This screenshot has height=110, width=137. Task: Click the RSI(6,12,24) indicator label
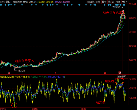click(7, 77)
